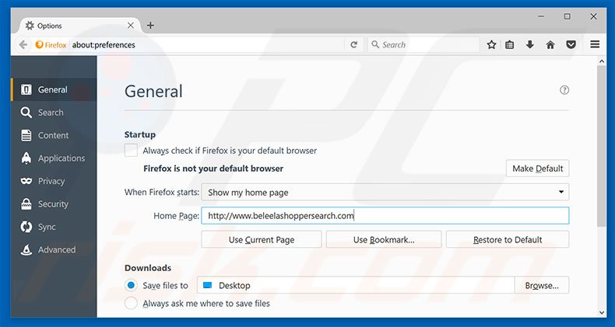Open the Applications preferences section
The height and width of the screenshot is (327, 615).
[54, 158]
